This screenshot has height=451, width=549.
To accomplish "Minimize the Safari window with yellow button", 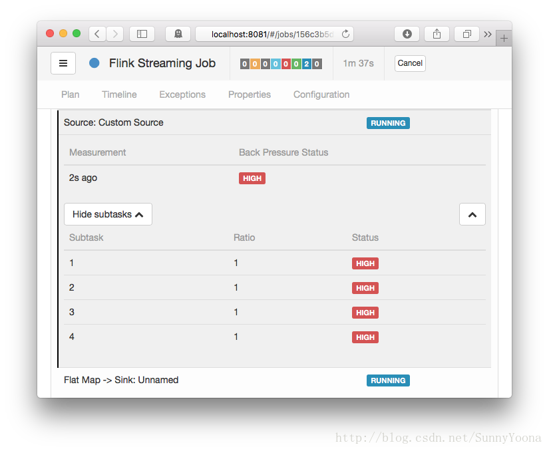I will 63,33.
